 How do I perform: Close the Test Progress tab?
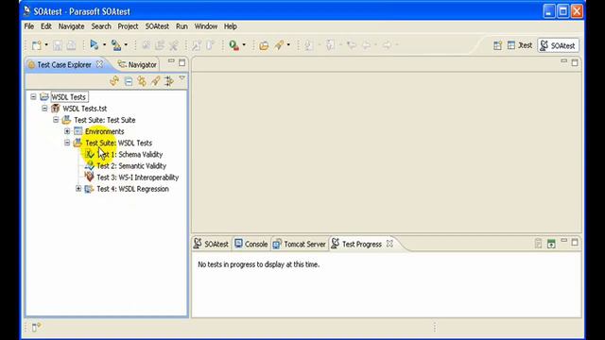point(389,244)
